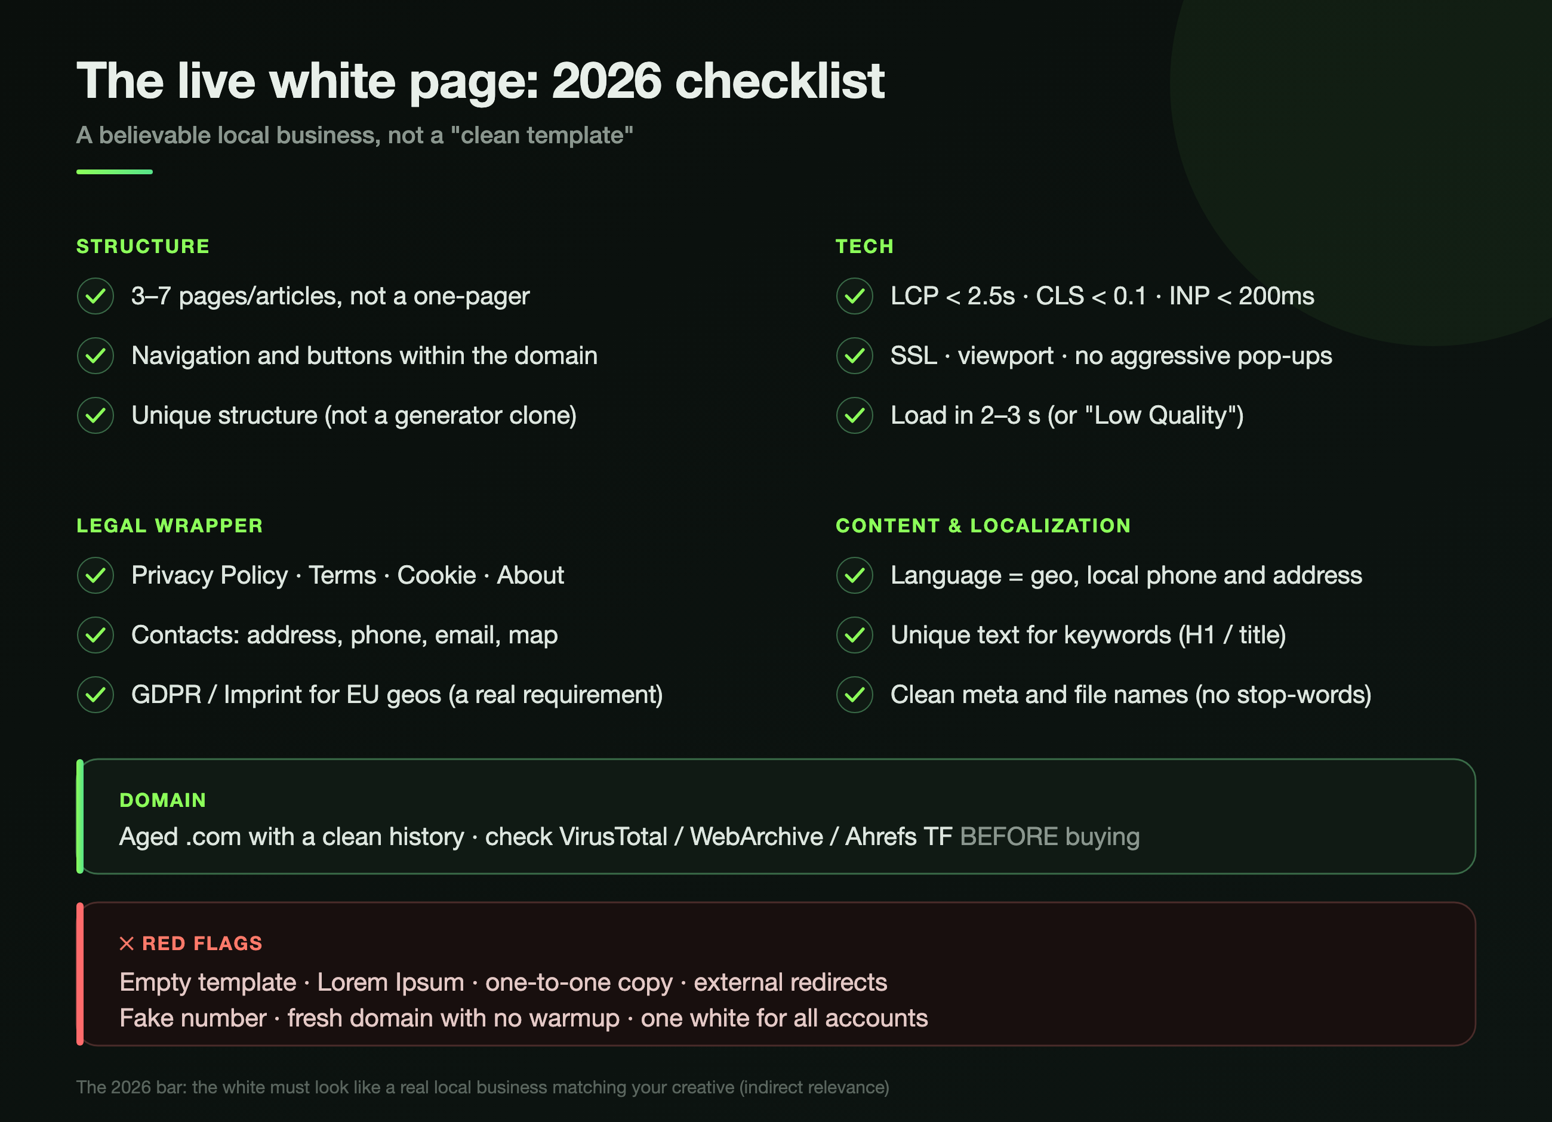Click the DOMAIN card heading
The width and height of the screenshot is (1552, 1122).
tap(163, 800)
